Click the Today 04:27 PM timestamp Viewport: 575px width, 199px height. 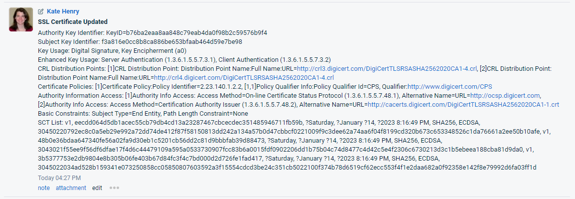pos(59,178)
